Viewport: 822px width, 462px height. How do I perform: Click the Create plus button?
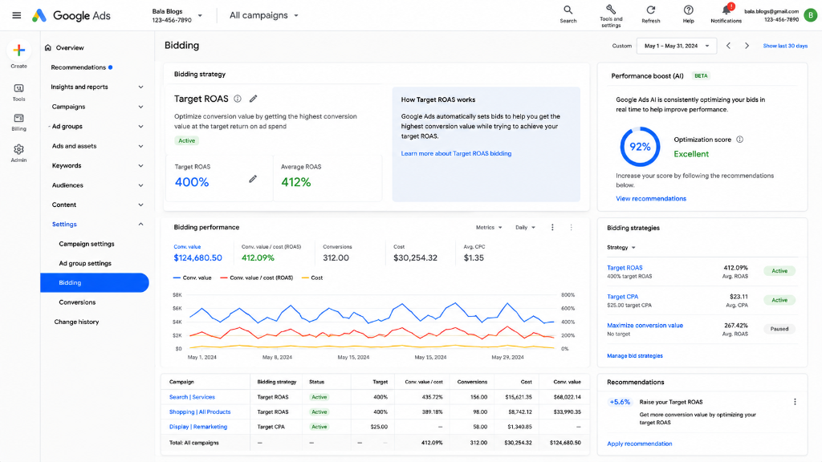tap(19, 51)
